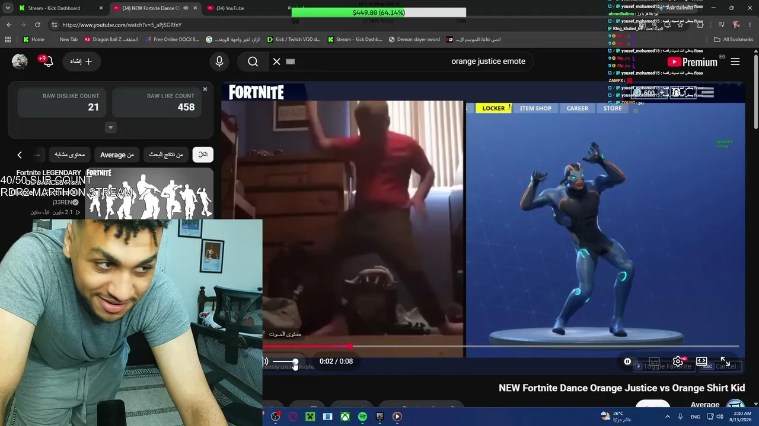Open Chrome three-dot menu
759x426 pixels.
tap(751, 25)
